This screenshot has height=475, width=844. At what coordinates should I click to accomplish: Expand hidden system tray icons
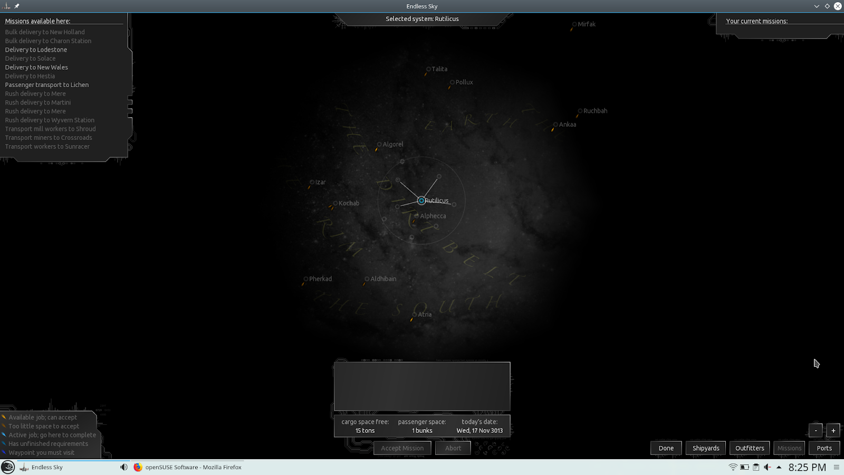[x=779, y=467]
